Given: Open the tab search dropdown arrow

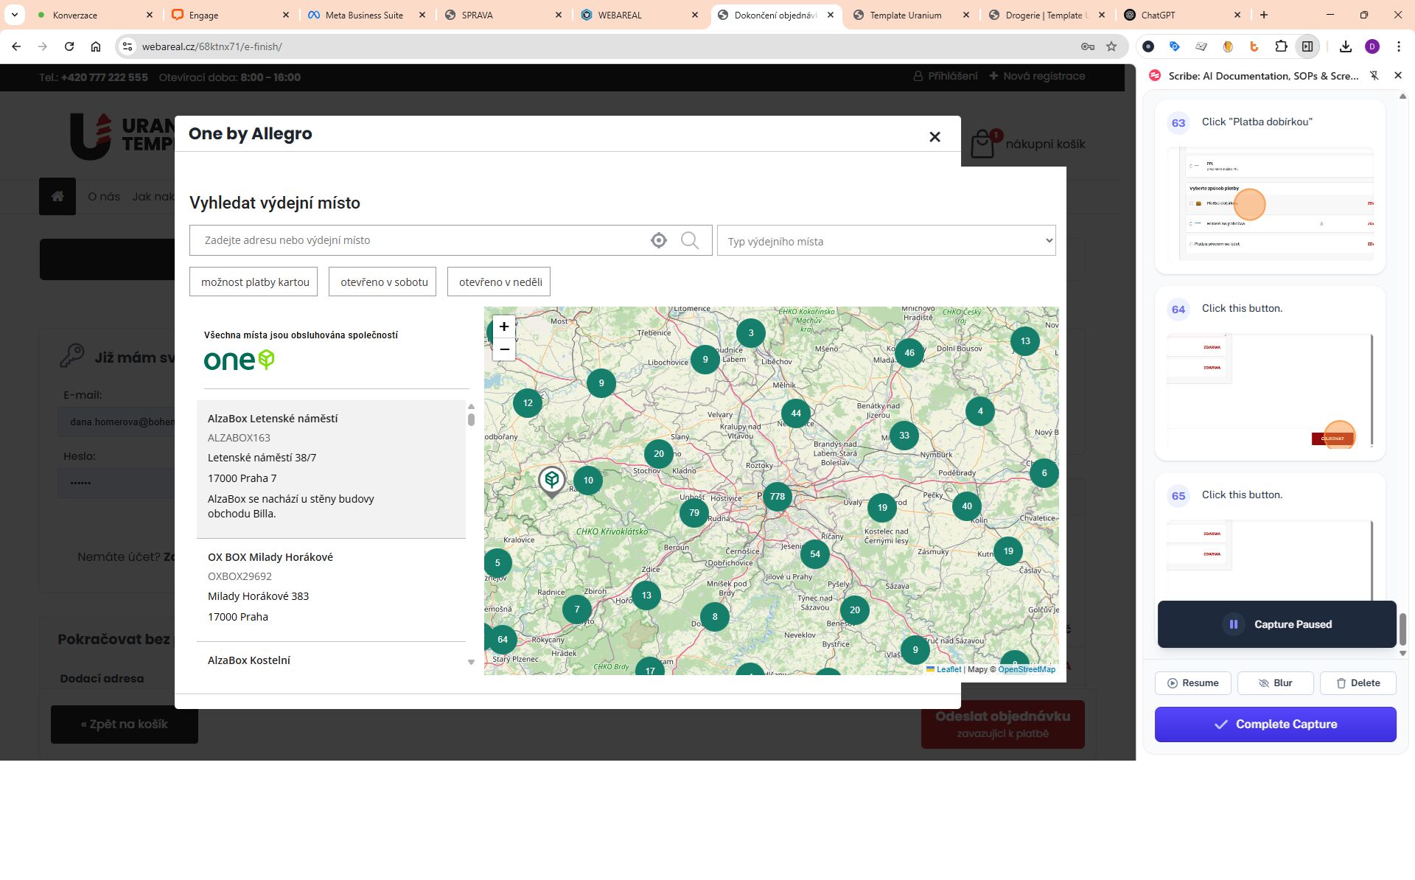Looking at the screenshot, I should (x=14, y=15).
